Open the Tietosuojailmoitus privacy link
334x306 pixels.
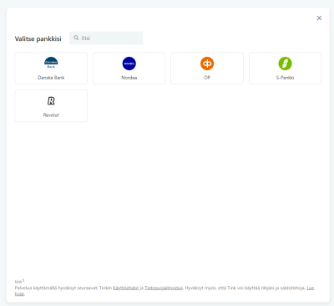pyautogui.click(x=164, y=288)
